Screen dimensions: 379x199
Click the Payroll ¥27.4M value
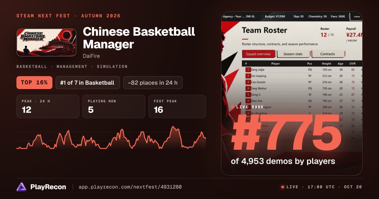click(354, 35)
